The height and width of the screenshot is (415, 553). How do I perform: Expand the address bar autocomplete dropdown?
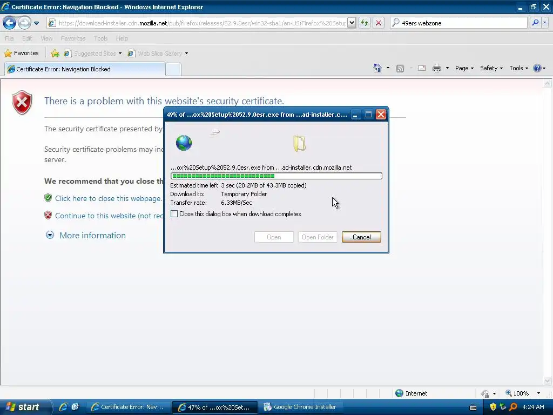352,23
